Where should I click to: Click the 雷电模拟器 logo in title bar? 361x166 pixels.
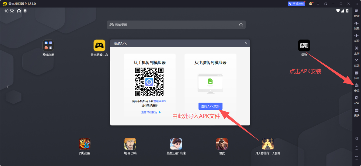5,4
